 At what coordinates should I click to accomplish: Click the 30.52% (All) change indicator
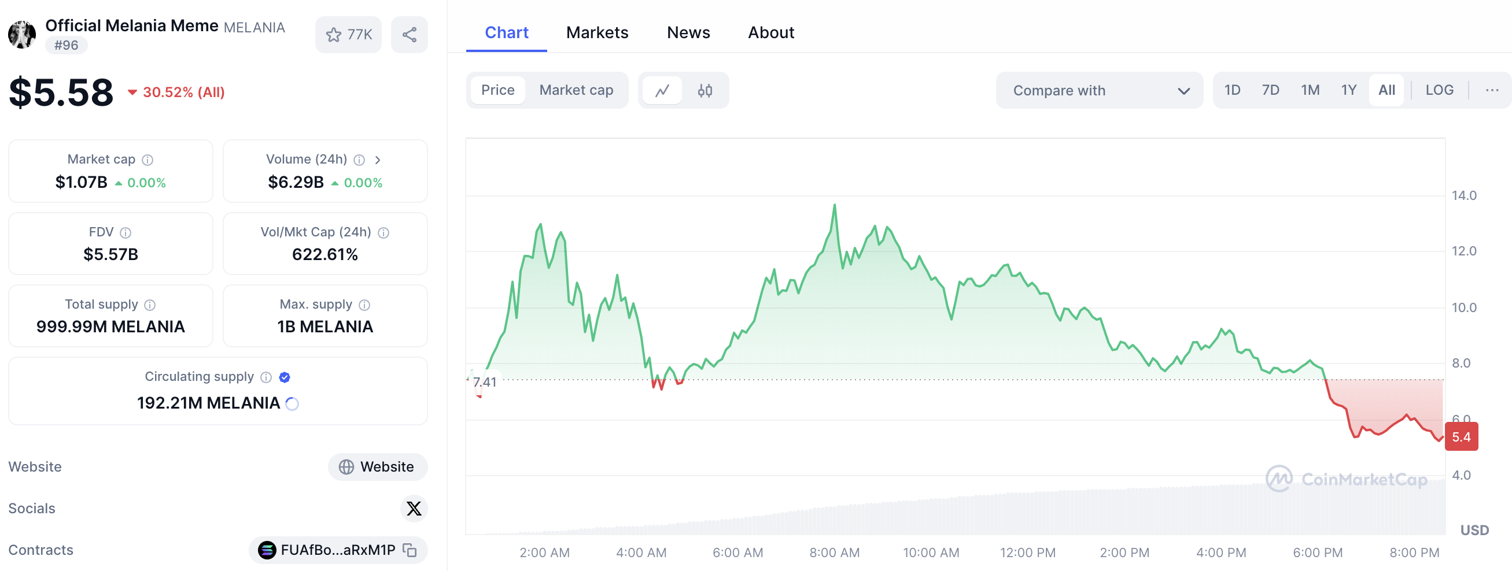pyautogui.click(x=176, y=92)
